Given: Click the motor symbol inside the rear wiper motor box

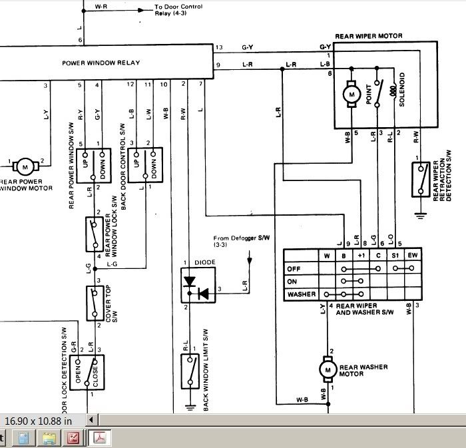Looking at the screenshot, I should tap(350, 95).
